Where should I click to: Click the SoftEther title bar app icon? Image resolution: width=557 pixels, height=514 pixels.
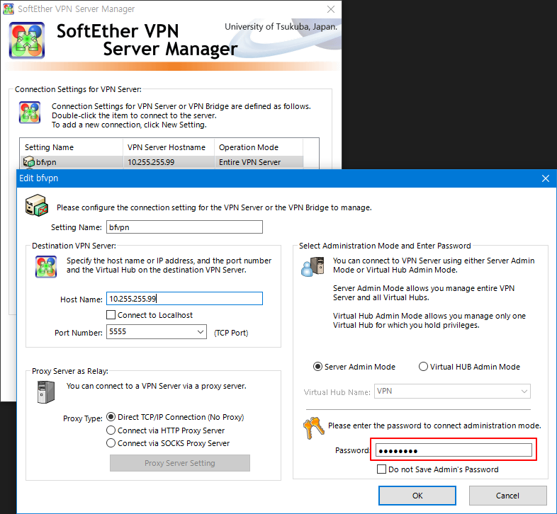coord(9,9)
